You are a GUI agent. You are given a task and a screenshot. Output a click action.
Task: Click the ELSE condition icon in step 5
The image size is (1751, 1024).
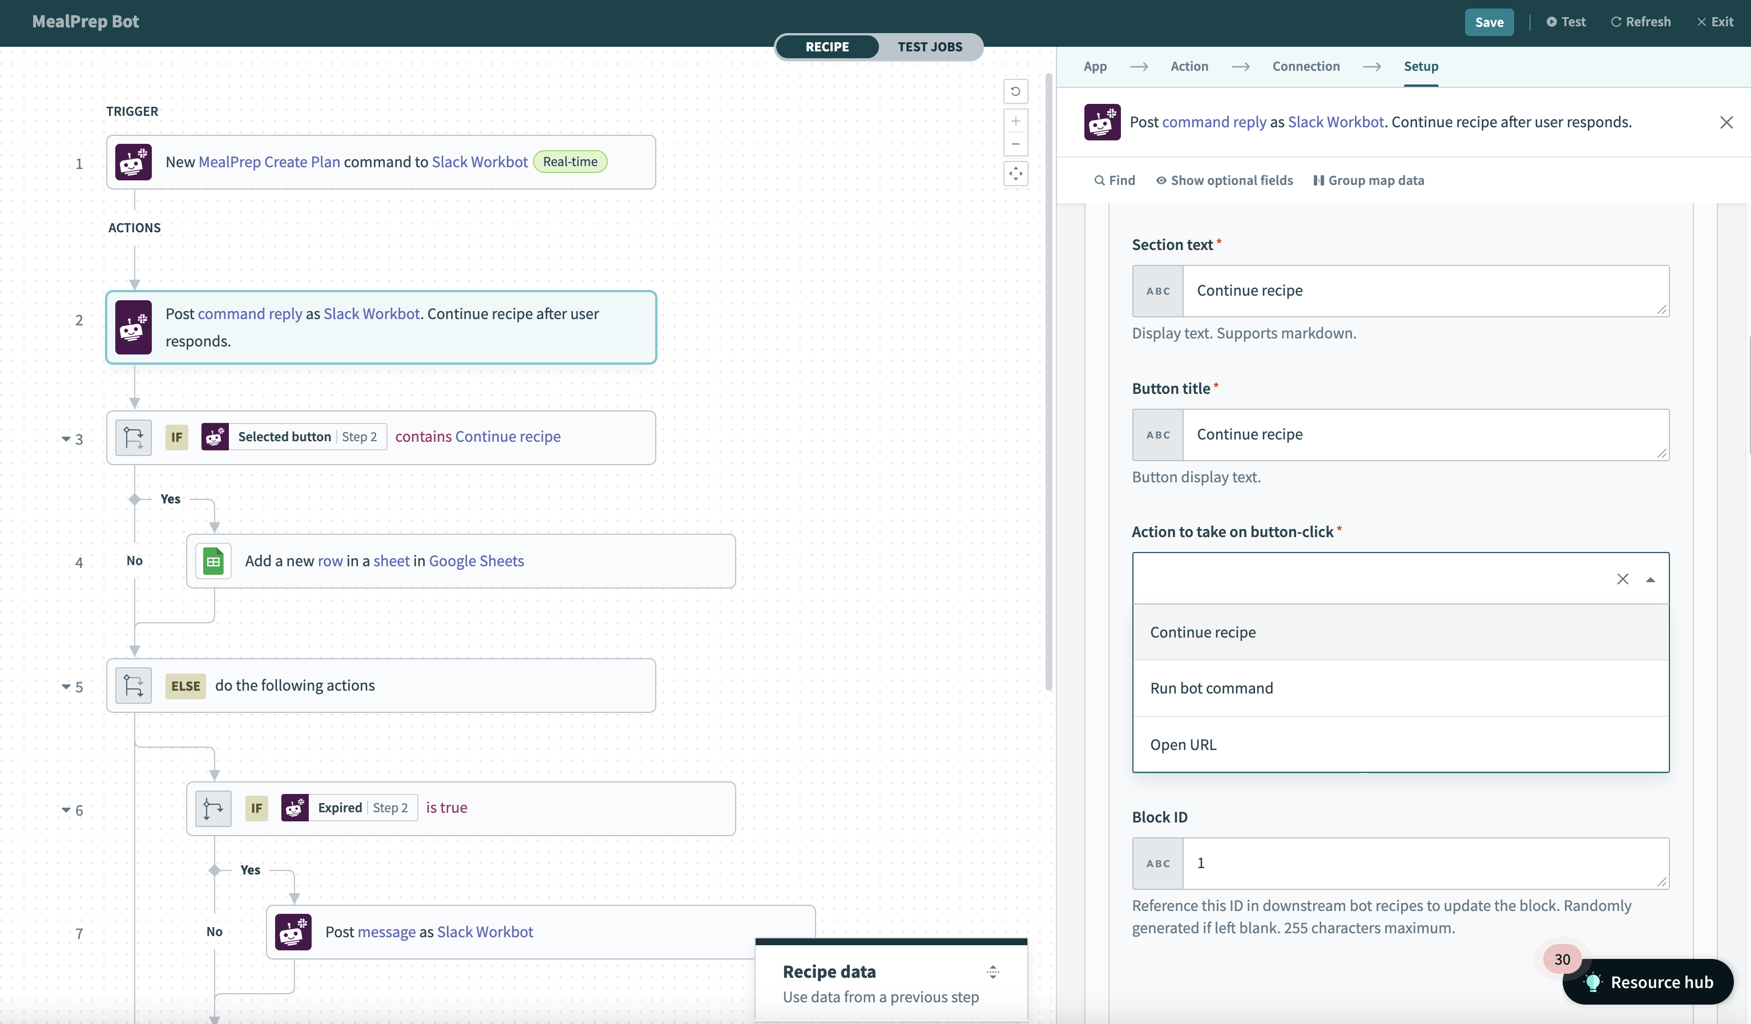click(134, 684)
